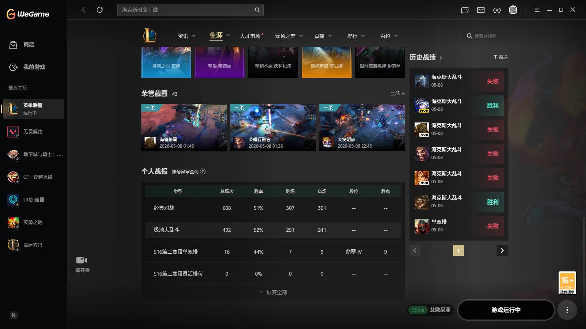Expand the 排行 dropdown menu
This screenshot has width=586, height=329.
363,36
